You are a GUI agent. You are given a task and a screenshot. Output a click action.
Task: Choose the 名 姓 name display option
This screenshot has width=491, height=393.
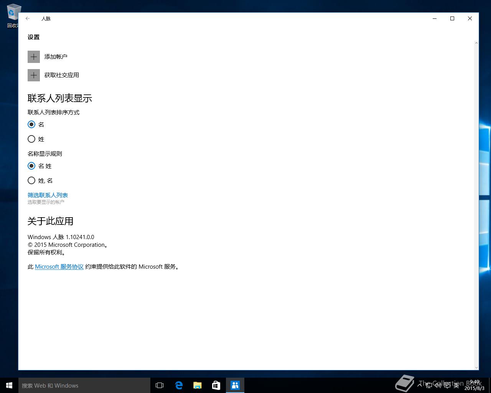coord(31,166)
